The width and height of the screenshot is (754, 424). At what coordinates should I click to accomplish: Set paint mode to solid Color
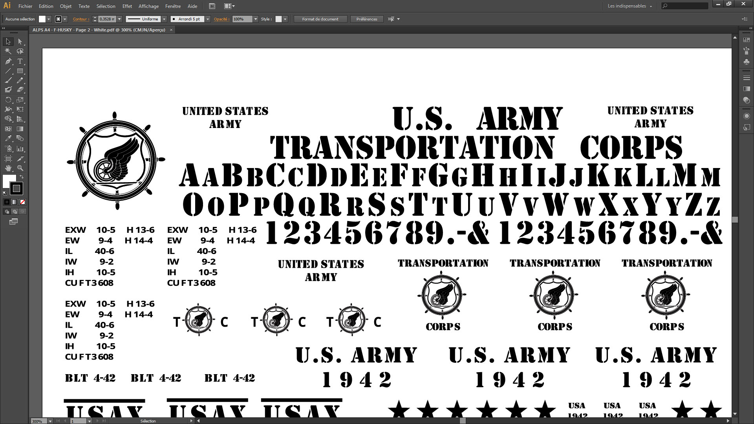click(7, 202)
